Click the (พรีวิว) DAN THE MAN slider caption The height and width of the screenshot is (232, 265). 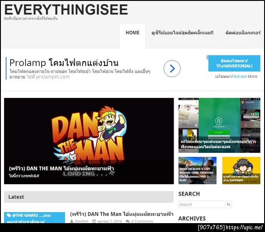[x=61, y=168]
